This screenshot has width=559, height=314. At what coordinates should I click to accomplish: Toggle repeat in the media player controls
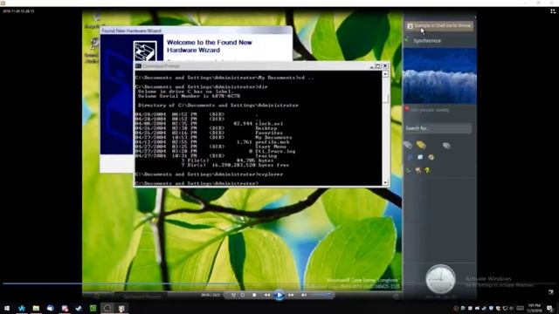click(x=243, y=295)
